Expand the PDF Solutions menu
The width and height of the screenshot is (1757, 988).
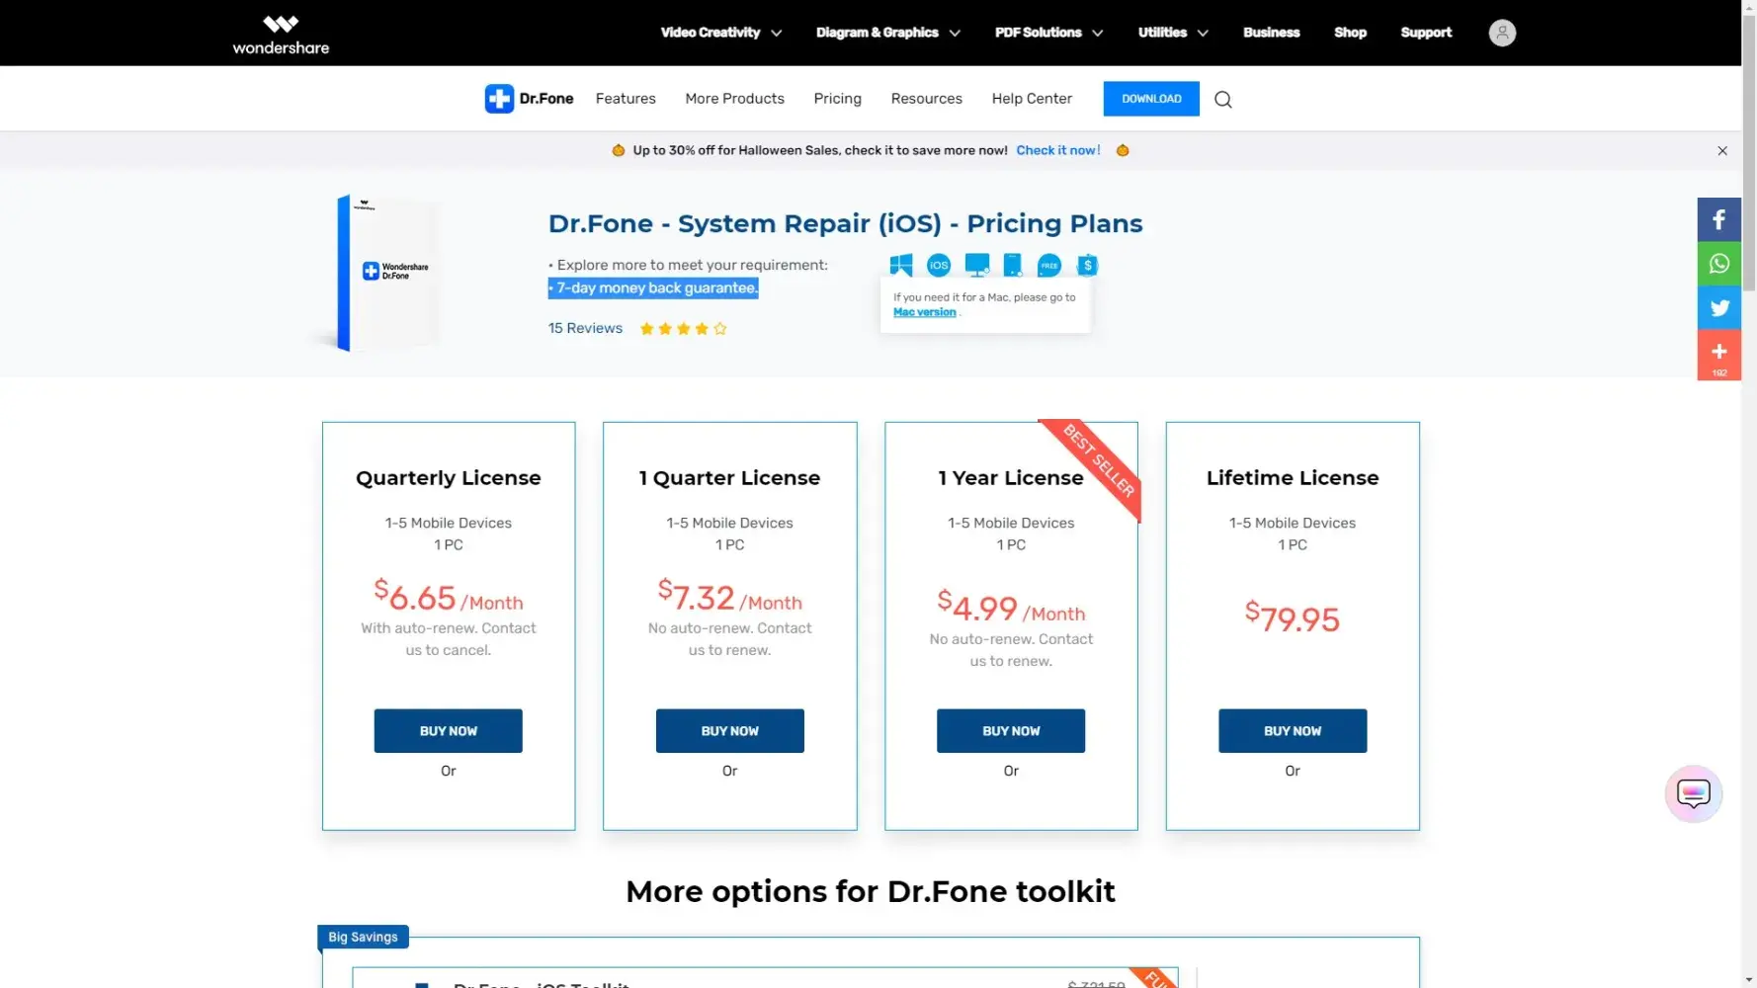click(1048, 33)
